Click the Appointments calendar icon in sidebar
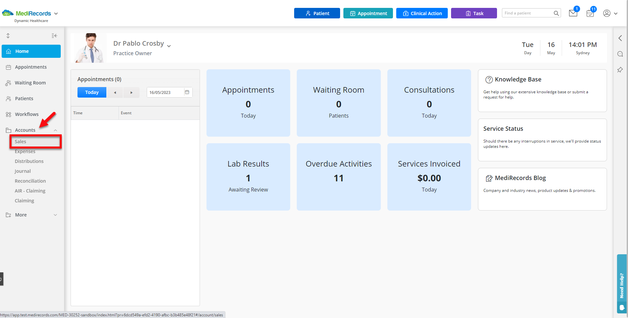 (9, 67)
